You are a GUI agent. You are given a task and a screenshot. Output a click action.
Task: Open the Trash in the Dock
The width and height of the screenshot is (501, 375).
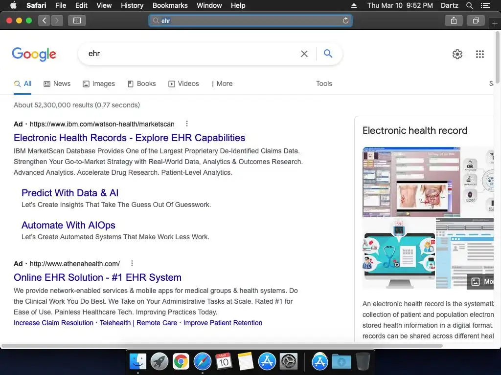[363, 362]
